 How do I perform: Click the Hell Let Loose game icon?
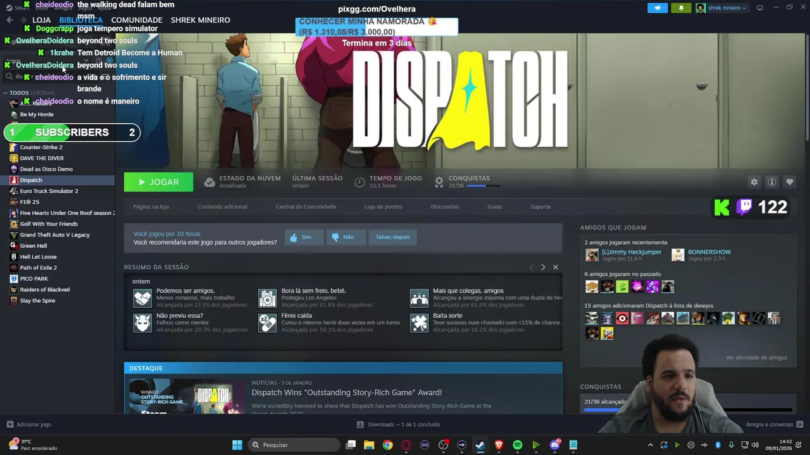pyautogui.click(x=14, y=257)
